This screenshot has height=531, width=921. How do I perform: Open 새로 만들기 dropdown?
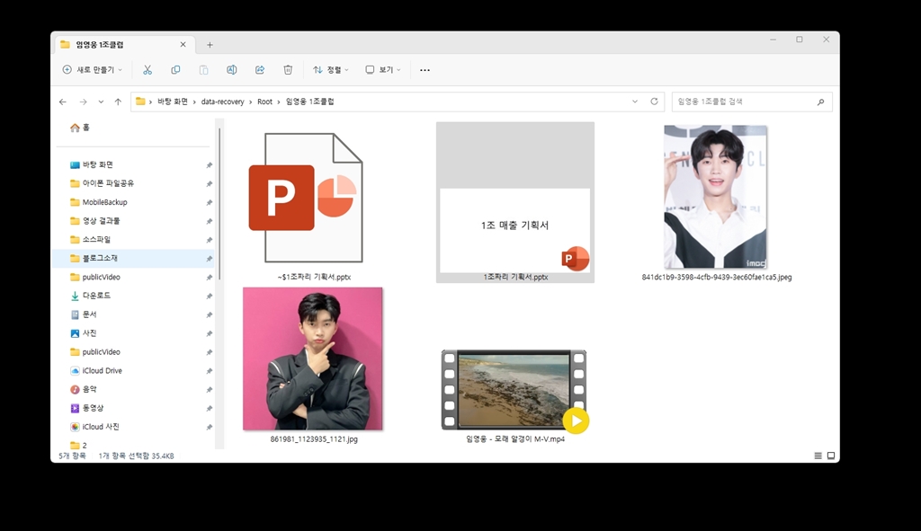point(93,70)
